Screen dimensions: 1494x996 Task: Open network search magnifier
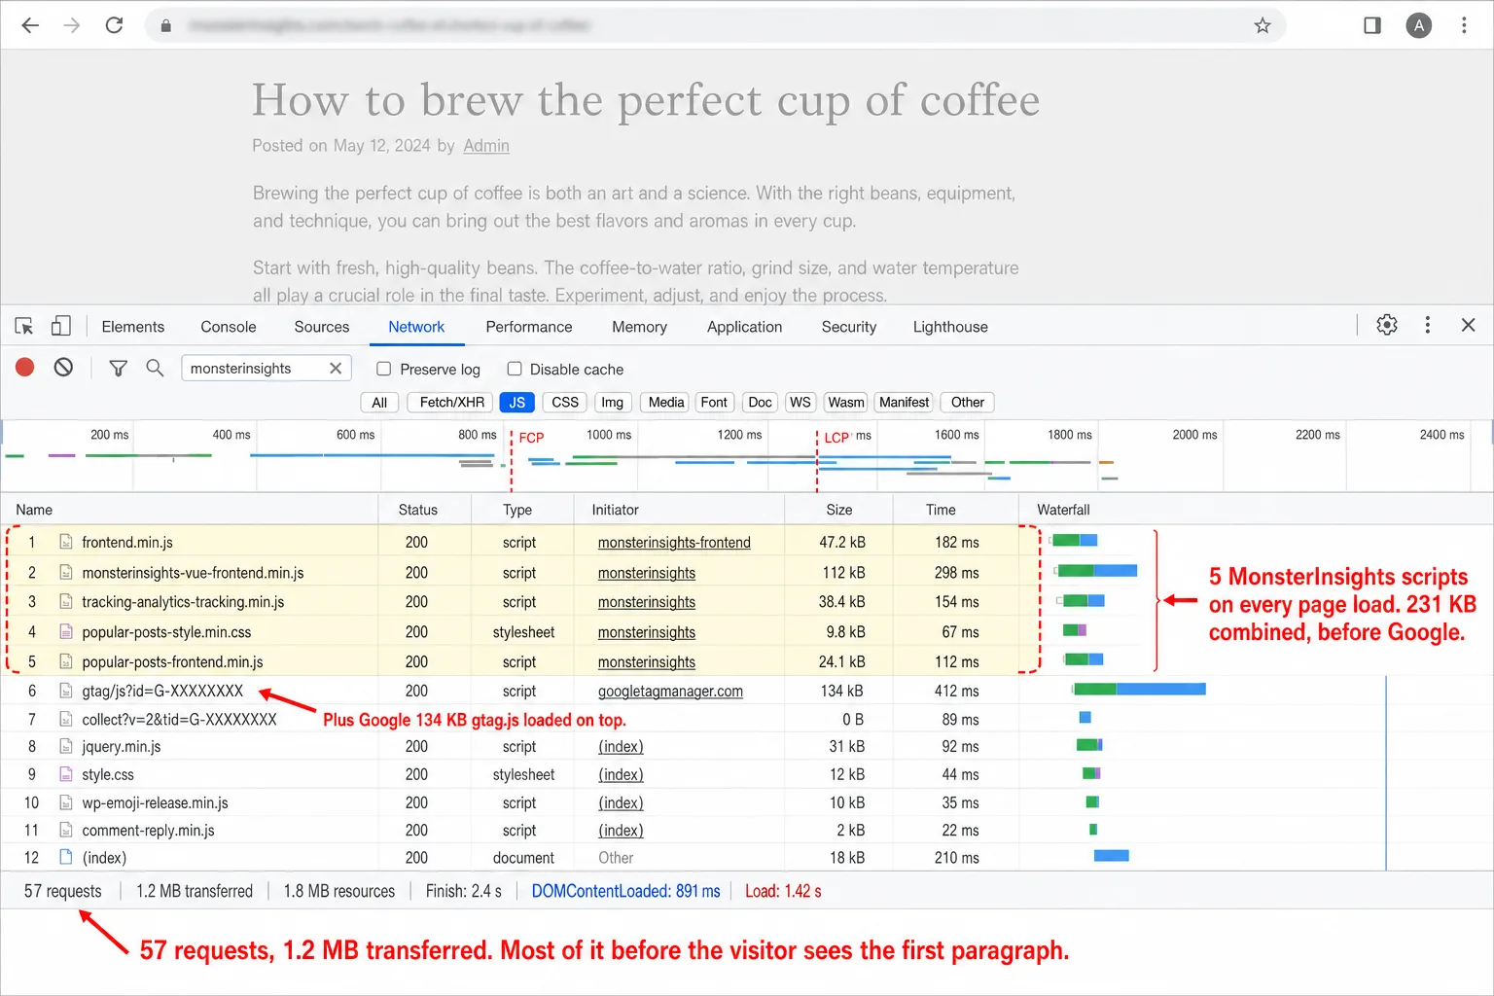155,368
